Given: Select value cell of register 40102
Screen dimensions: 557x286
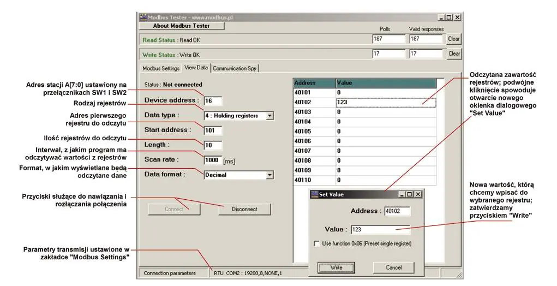Looking at the screenshot, I should 386,102.
